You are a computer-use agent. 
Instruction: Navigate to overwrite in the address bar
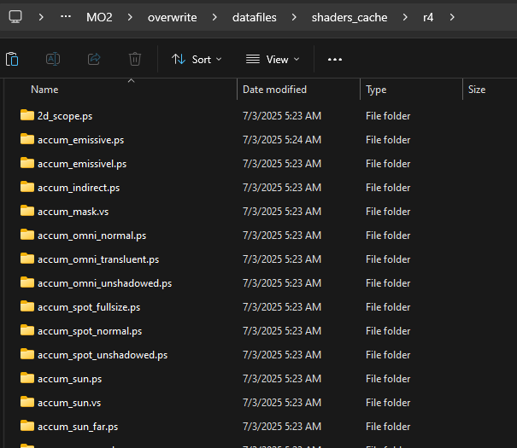172,17
